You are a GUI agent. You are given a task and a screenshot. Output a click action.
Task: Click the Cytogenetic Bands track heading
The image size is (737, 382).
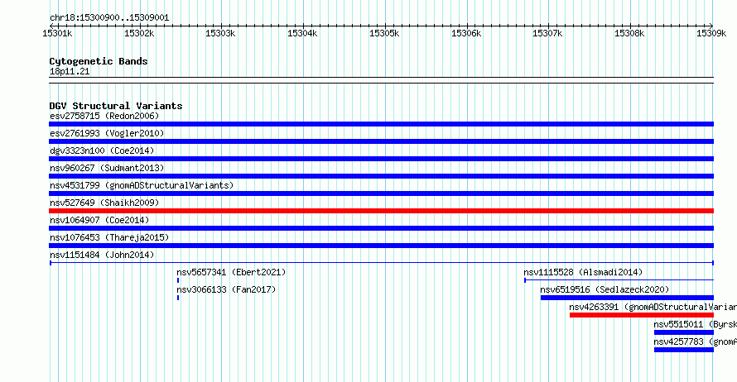click(99, 61)
